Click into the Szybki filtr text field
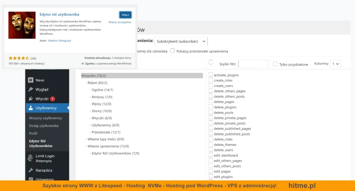355x191 pixels. [253, 64]
